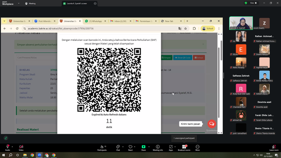Viewport: 281px width, 158px height.
Task: Open the View layout menu
Action: pos(253,3)
